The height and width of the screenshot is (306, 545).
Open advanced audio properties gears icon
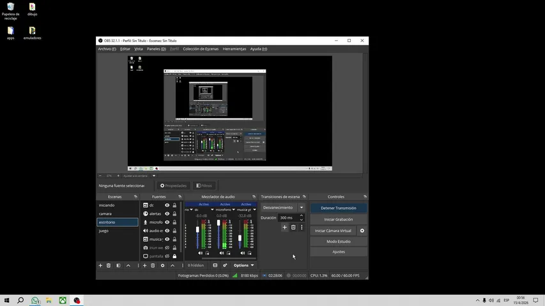click(225, 265)
